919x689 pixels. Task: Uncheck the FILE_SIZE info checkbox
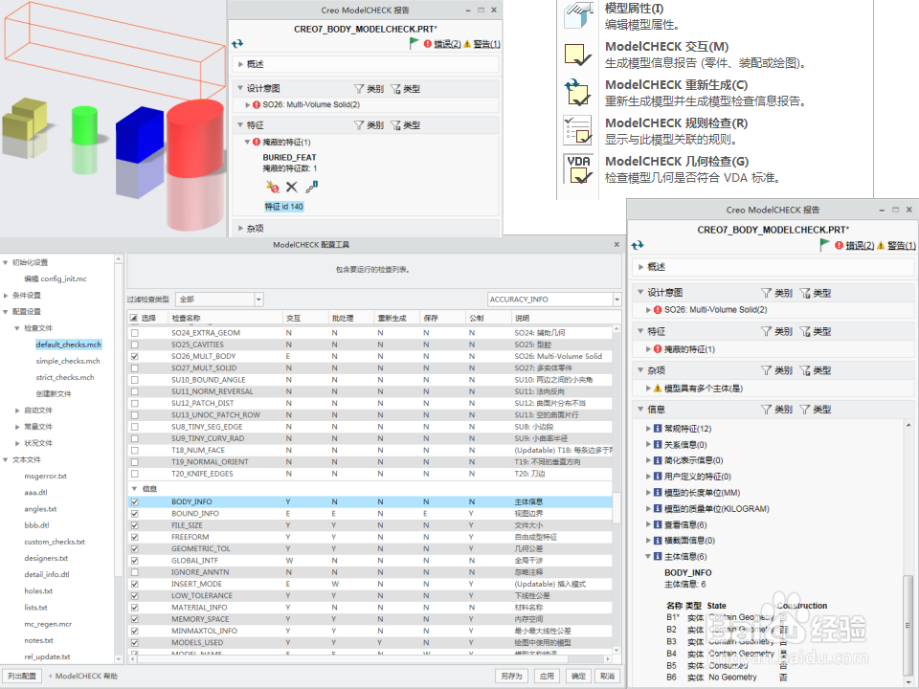click(134, 524)
